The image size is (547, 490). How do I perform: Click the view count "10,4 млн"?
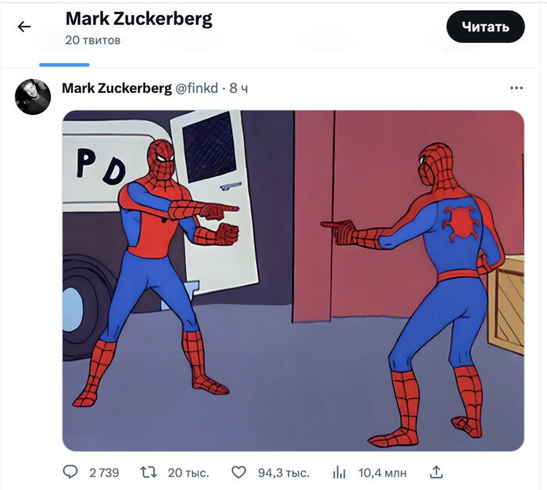coord(382,473)
